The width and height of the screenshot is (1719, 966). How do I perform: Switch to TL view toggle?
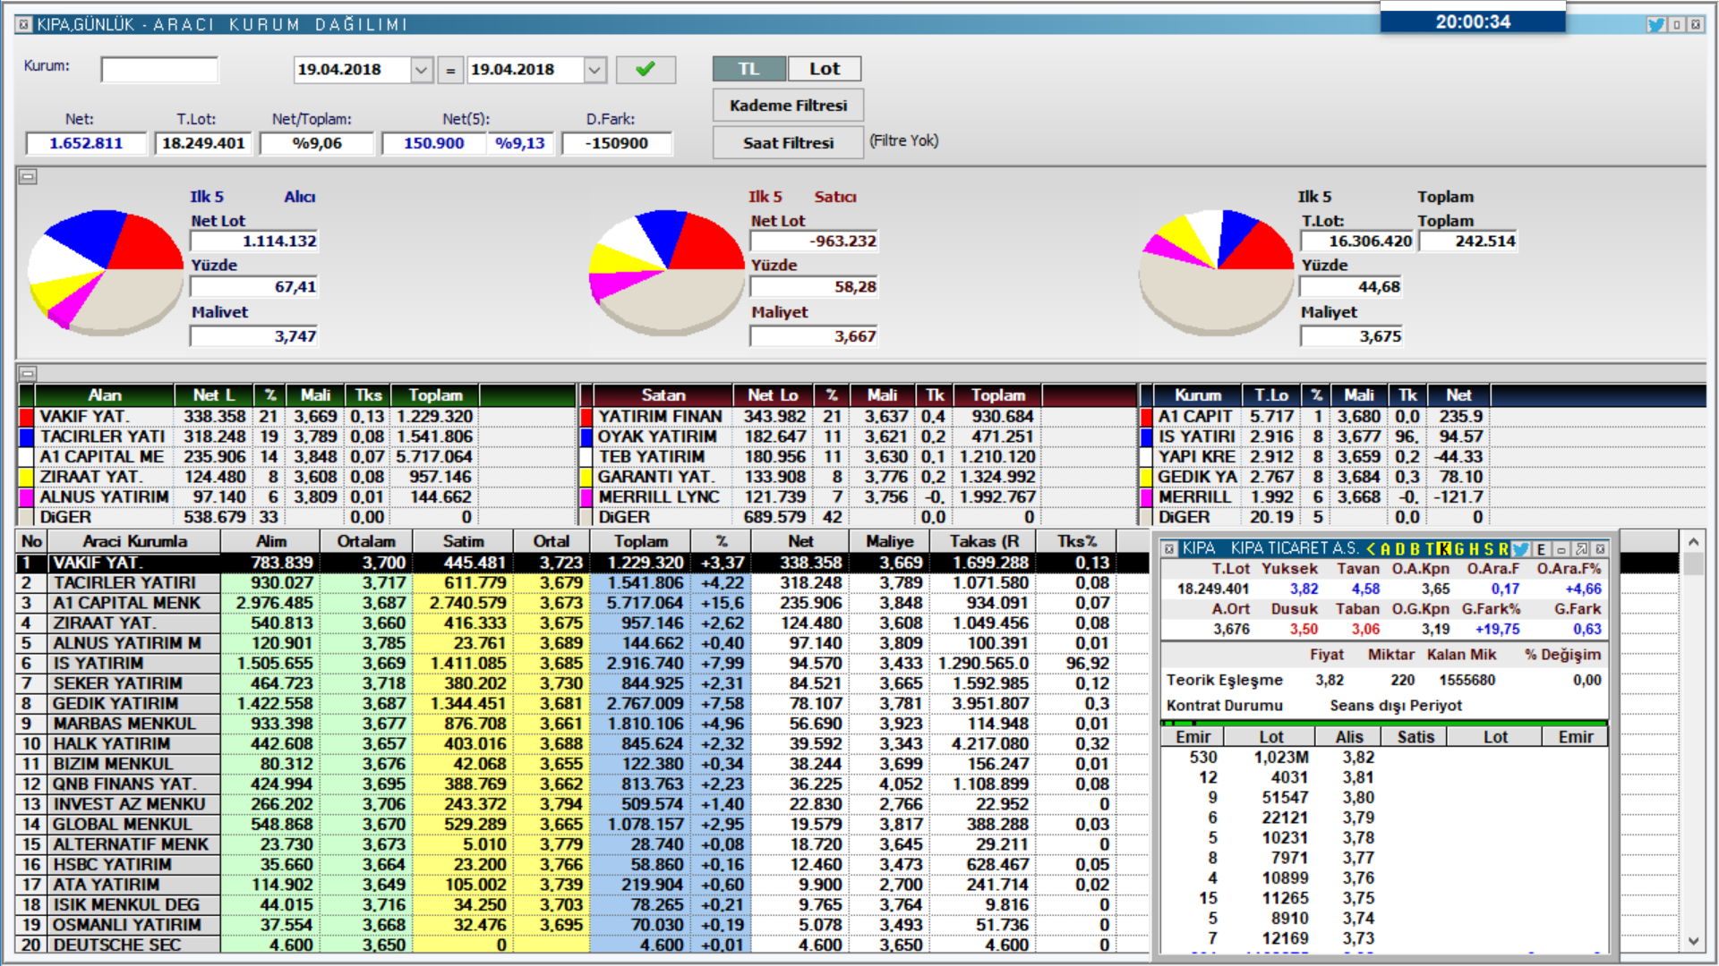(749, 69)
